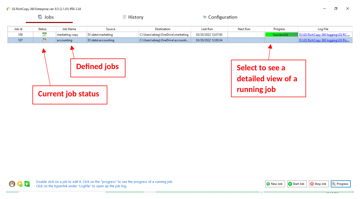This screenshot has width=360, height=199.
Task: Click the Stop Job button
Action: 319,184
